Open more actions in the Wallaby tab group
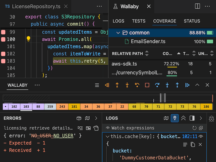This screenshot has height=162, width=216. pos(207,6)
